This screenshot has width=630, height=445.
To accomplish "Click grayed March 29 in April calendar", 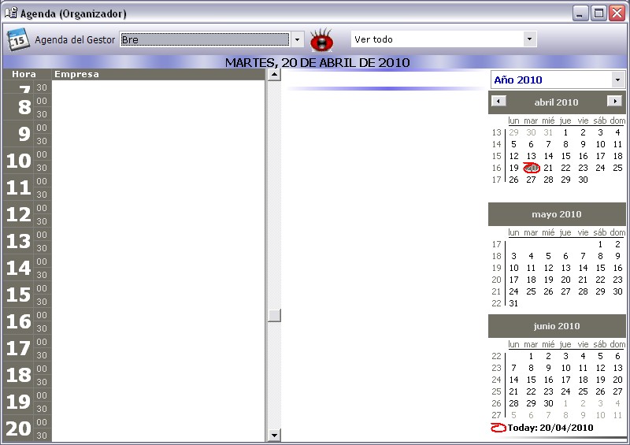I will tap(513, 132).
